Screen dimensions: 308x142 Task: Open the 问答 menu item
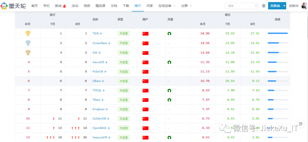click(x=150, y=6)
